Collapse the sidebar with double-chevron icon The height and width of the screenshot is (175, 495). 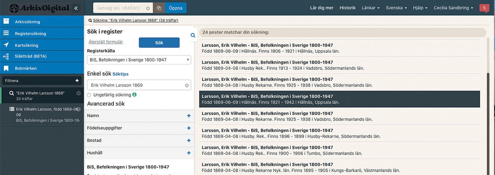coord(75,8)
